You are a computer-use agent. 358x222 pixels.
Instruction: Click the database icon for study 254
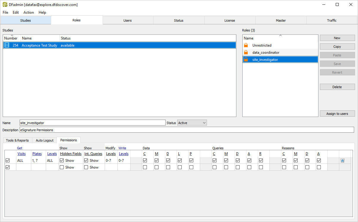pyautogui.click(x=7, y=45)
